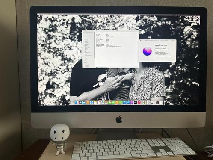This screenshot has width=213, height=160.
Task: Click System Information sidebar scrollbar
Action: click(94, 45)
